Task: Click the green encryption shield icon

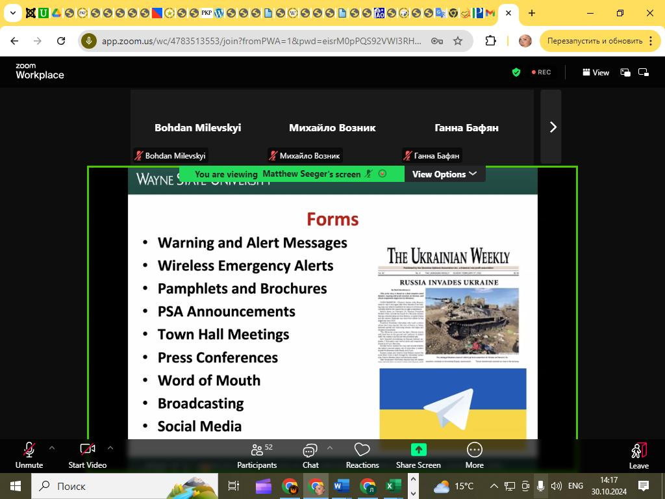Action: [516, 72]
